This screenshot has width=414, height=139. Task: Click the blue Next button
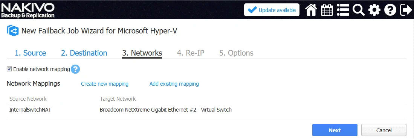[x=335, y=130]
